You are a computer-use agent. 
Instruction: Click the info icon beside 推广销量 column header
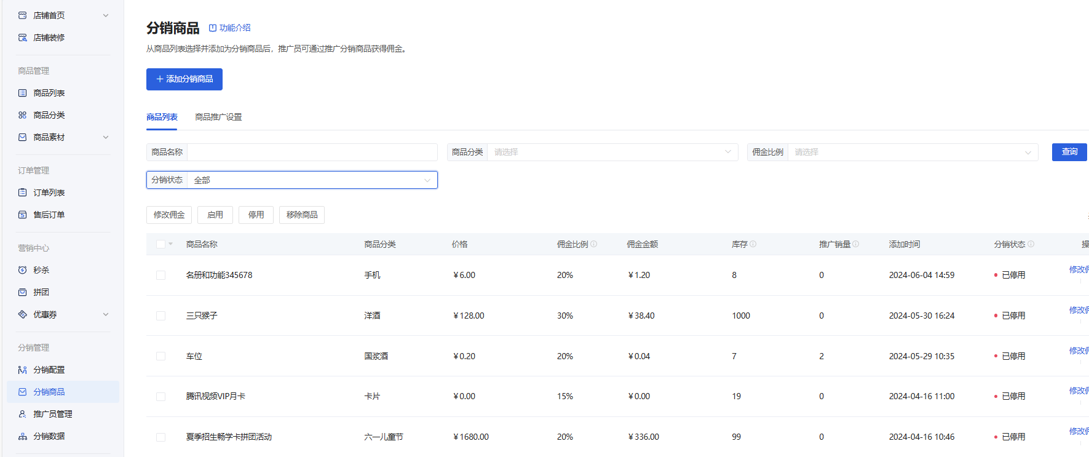tap(856, 244)
